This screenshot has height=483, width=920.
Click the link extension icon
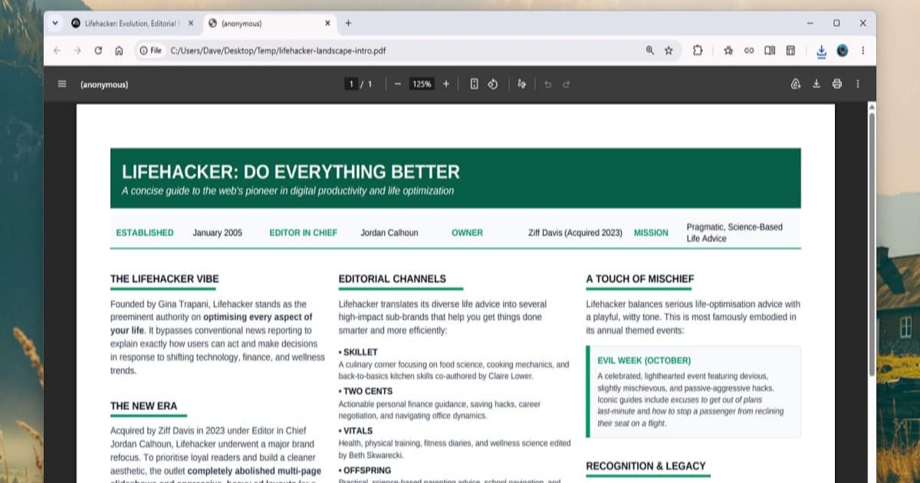coord(749,51)
